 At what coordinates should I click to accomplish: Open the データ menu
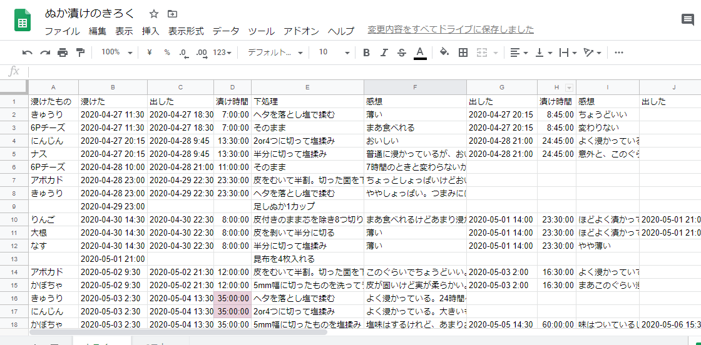tap(226, 31)
